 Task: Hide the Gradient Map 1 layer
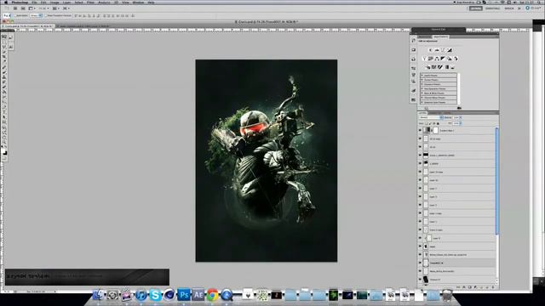(420, 130)
